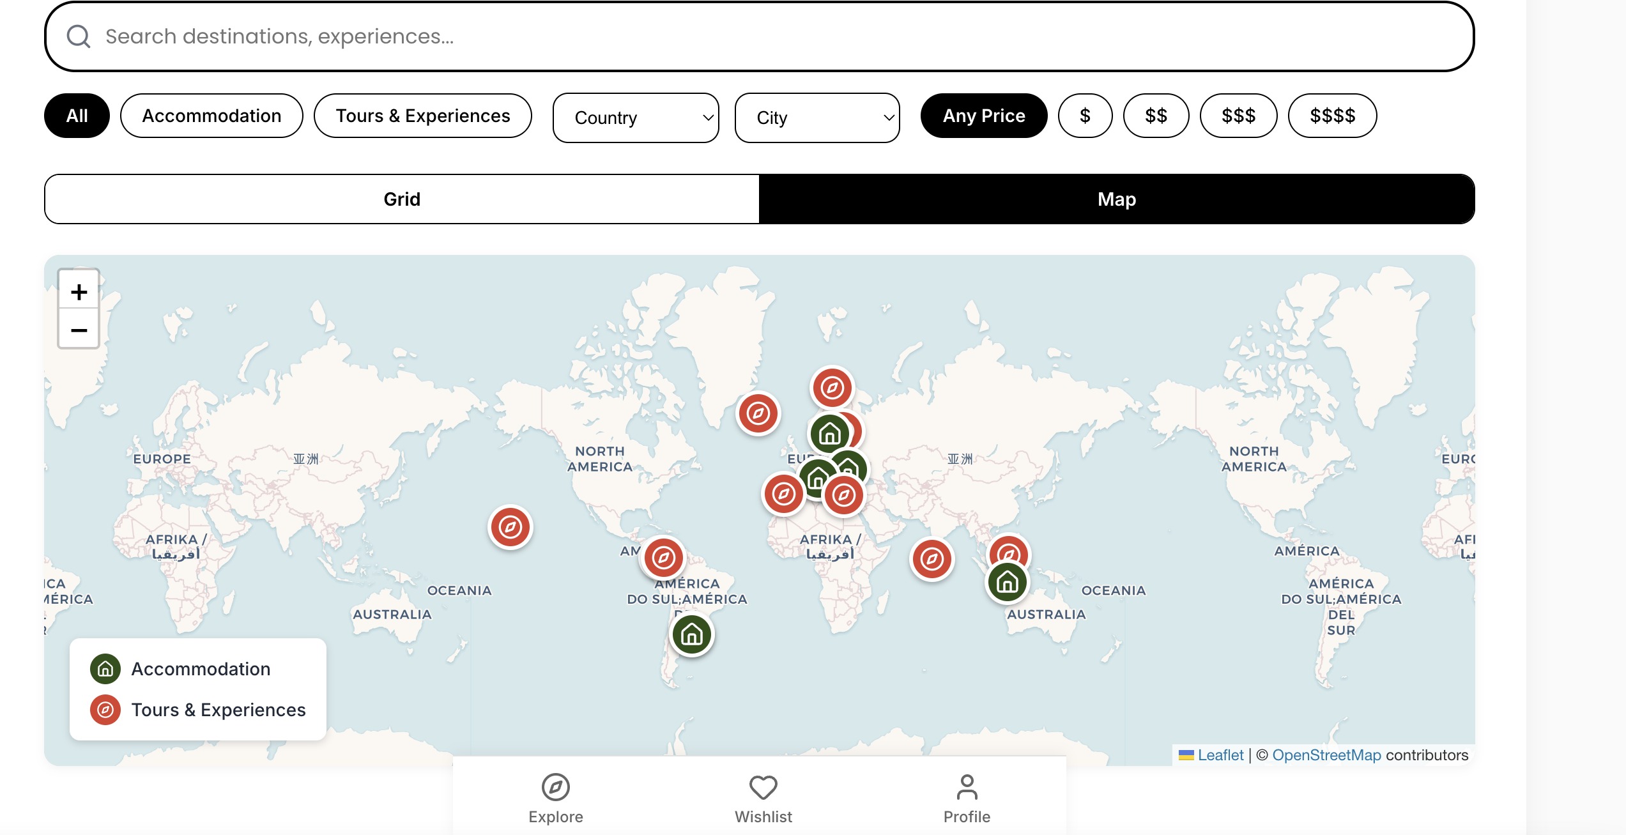Image resolution: width=1626 pixels, height=835 pixels.
Task: Enable the Tours & Experiences filter
Action: coord(423,116)
